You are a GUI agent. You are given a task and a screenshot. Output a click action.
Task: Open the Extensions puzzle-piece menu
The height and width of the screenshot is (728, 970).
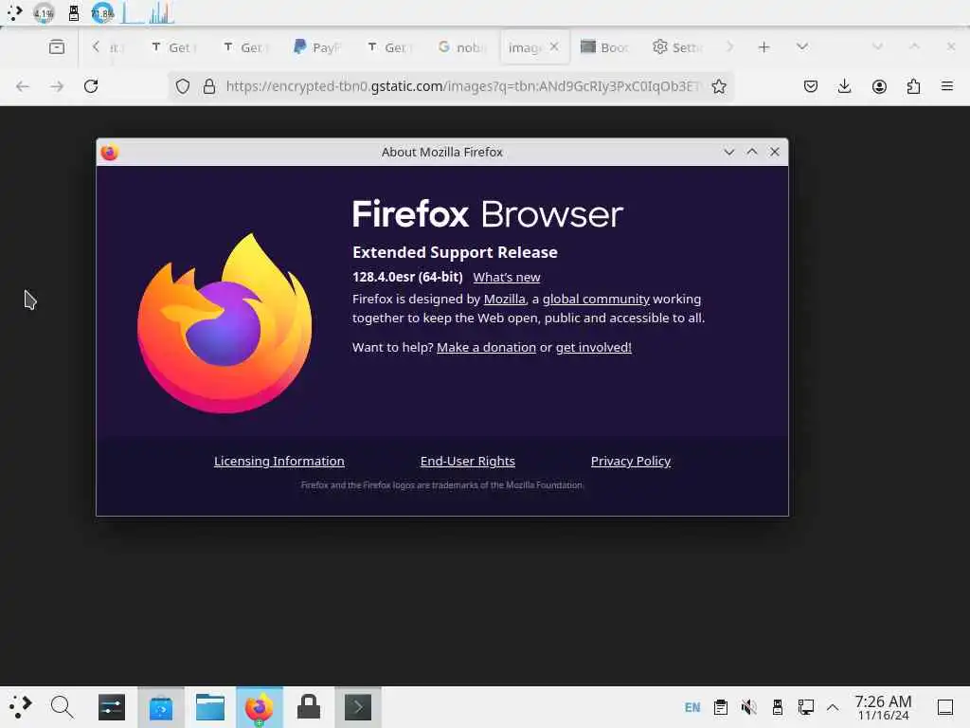913,86
